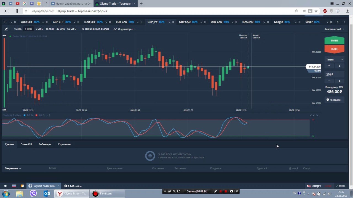Expand NASDAQ tab dropdown chevron
The image size is (353, 198).
pyautogui.click(x=264, y=22)
